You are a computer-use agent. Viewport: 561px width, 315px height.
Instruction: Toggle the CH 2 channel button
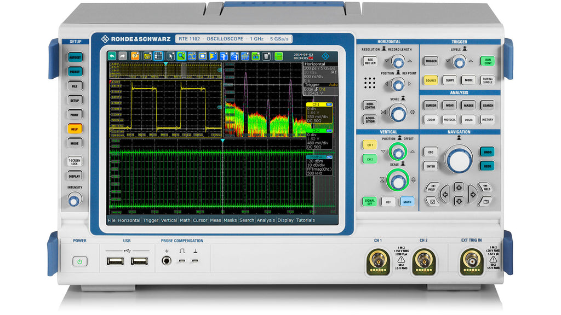(370, 159)
